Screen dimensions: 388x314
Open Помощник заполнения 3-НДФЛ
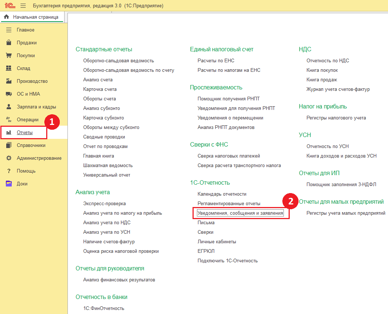(341, 185)
